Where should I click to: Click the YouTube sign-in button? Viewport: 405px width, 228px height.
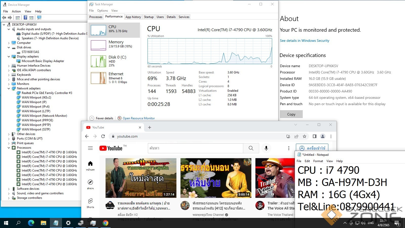[312, 148]
